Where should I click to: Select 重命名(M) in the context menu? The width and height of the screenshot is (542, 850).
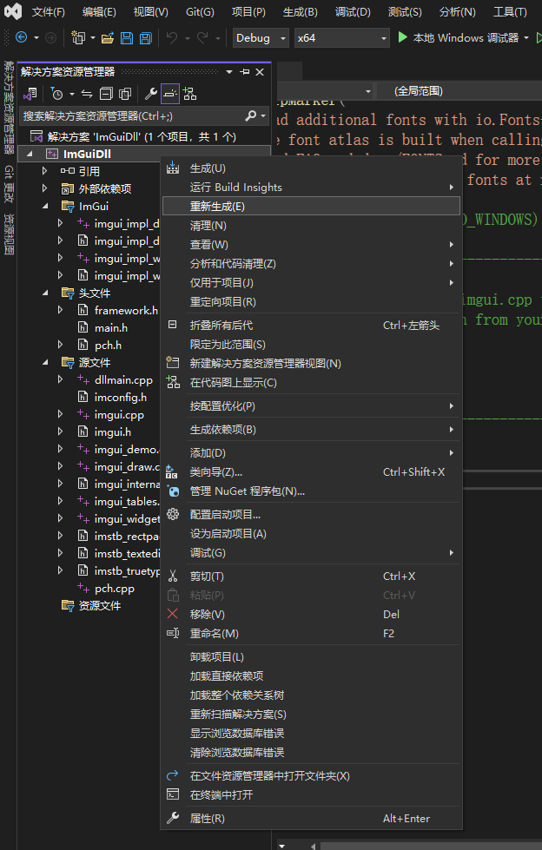312,633
